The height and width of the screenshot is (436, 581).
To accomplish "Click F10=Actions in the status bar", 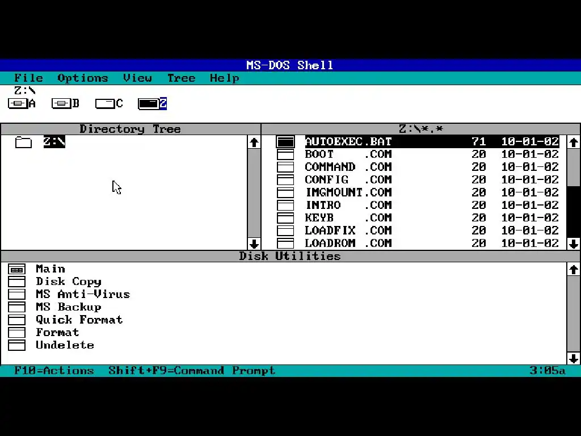I will point(54,370).
